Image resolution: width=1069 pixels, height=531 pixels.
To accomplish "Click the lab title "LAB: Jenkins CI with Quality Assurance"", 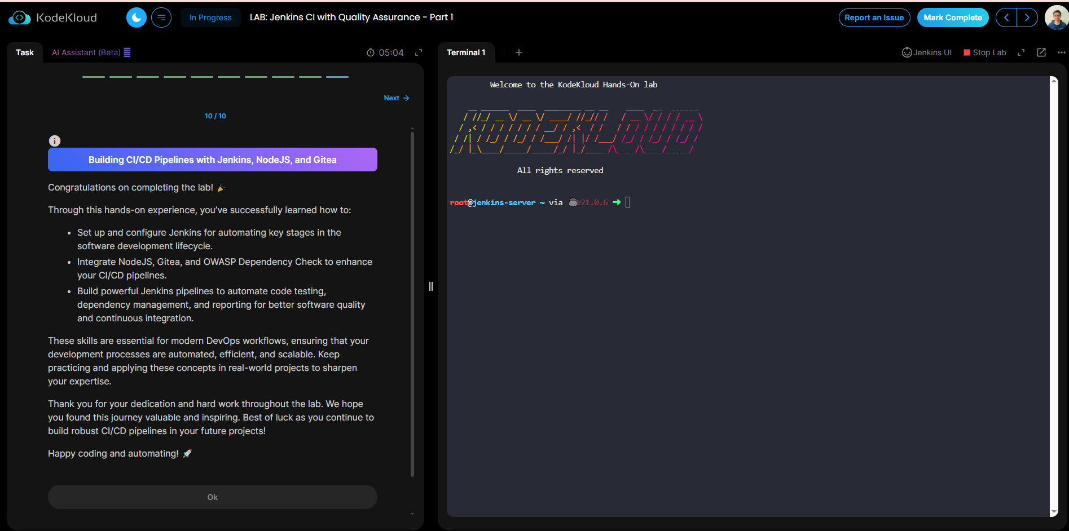I will pyautogui.click(x=351, y=17).
